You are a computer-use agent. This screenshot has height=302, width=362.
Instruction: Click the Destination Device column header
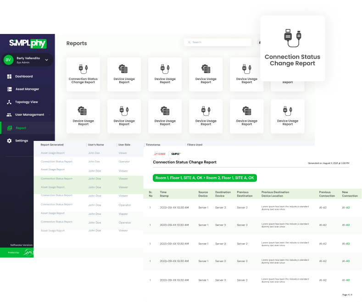[x=223, y=194]
